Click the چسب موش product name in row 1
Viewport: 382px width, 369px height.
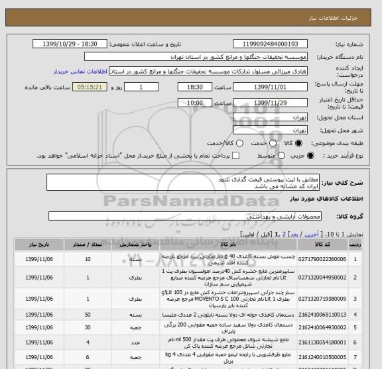(228, 260)
